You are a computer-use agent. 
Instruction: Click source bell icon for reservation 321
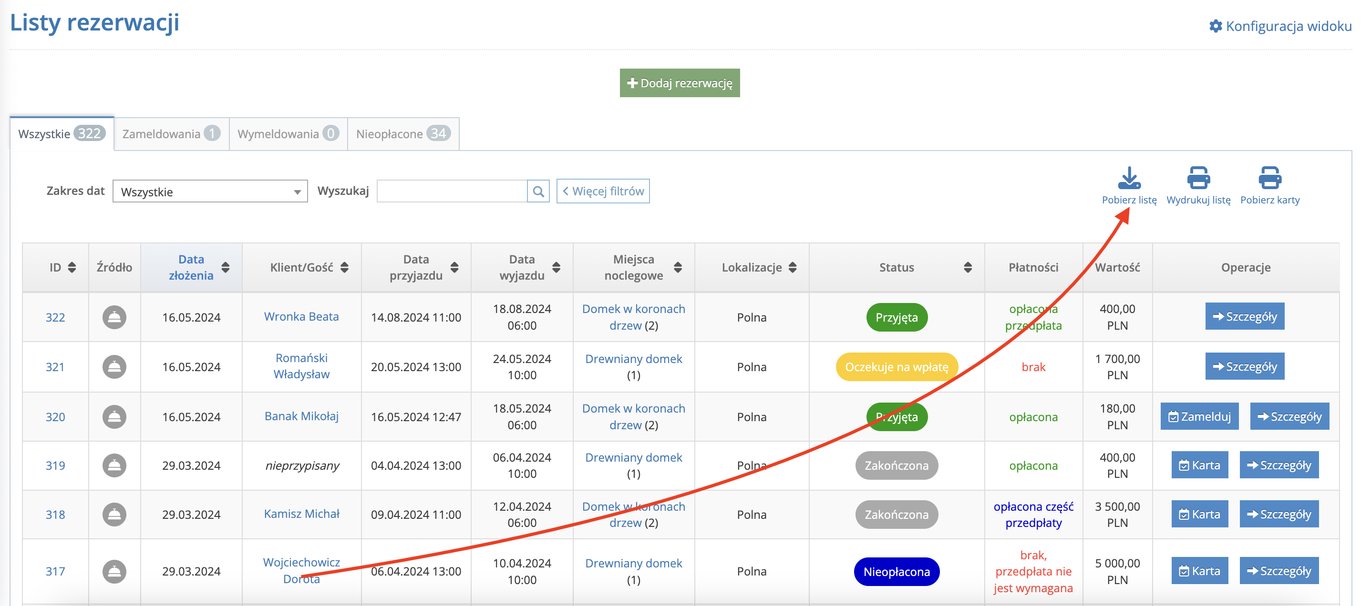[114, 367]
